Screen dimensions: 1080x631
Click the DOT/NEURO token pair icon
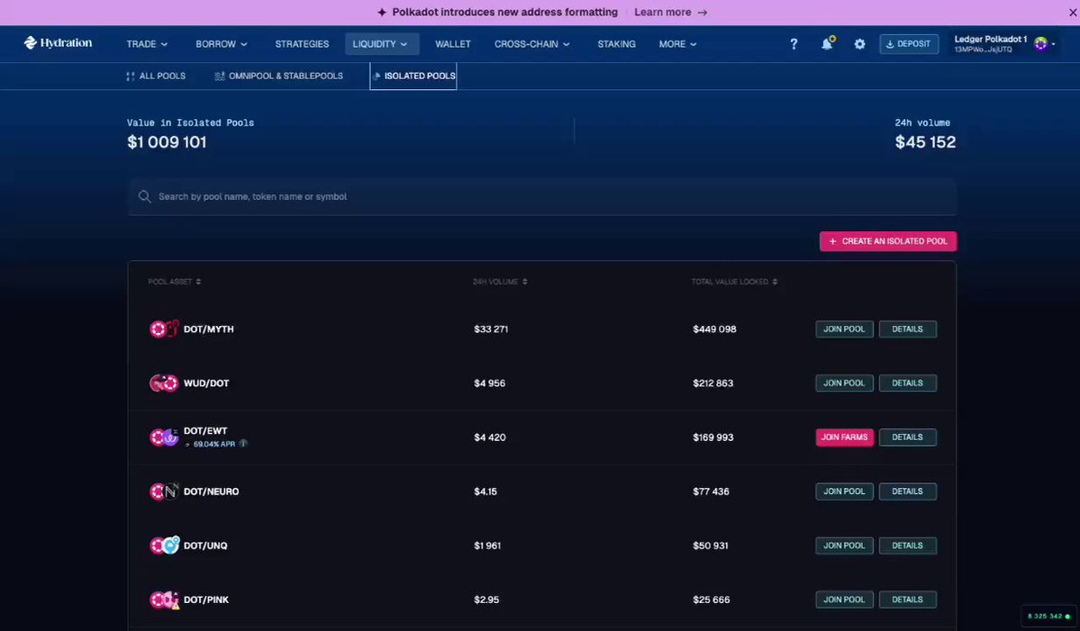[164, 491]
